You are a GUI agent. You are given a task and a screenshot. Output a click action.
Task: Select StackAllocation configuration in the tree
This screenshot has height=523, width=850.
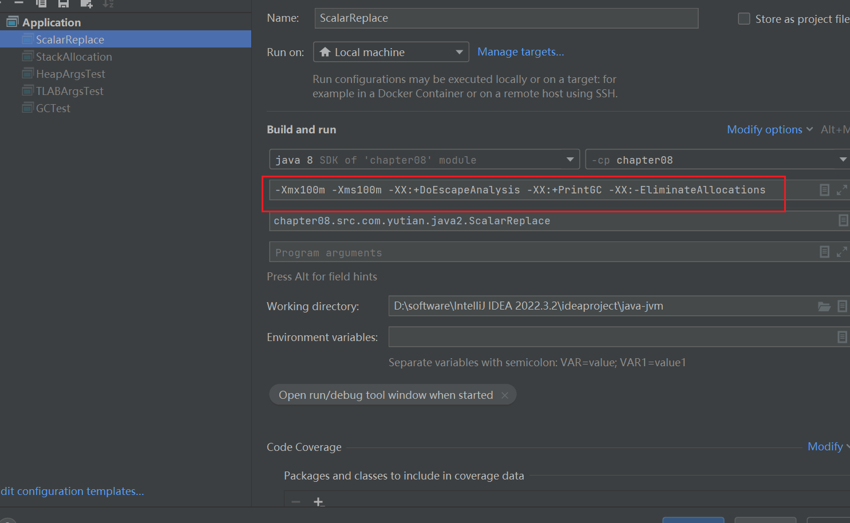[74, 57]
